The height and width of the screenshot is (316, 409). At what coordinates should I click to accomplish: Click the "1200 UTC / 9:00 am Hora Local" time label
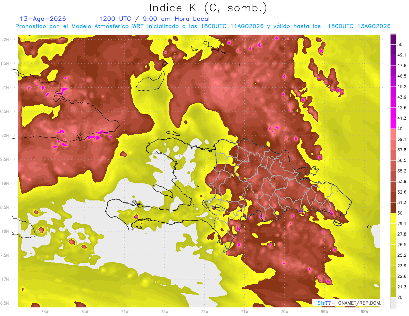click(x=154, y=19)
